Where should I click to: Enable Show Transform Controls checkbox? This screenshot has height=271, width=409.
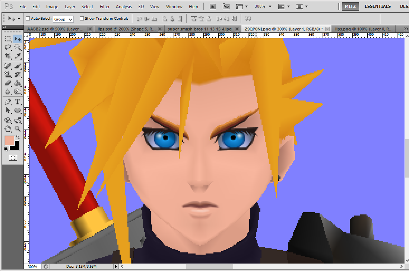click(82, 19)
